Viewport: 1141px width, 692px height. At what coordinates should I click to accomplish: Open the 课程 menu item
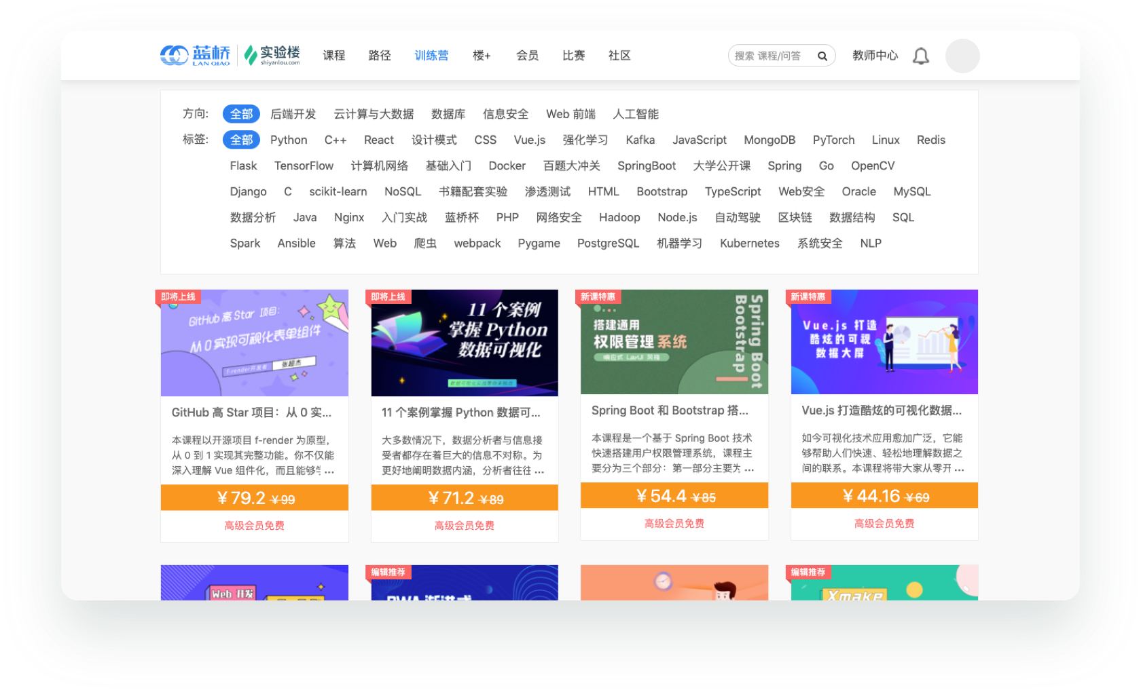click(333, 56)
